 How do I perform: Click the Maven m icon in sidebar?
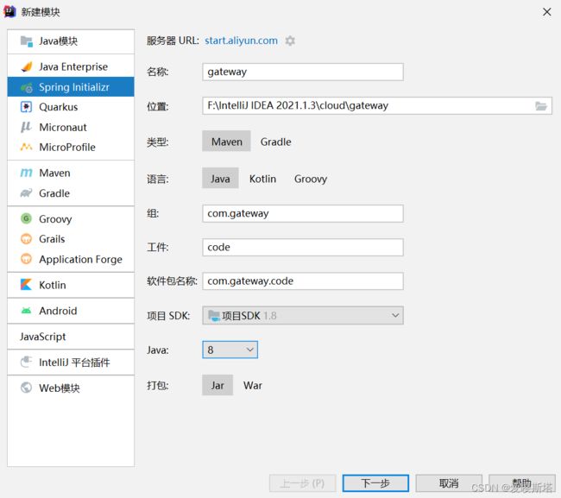[26, 173]
